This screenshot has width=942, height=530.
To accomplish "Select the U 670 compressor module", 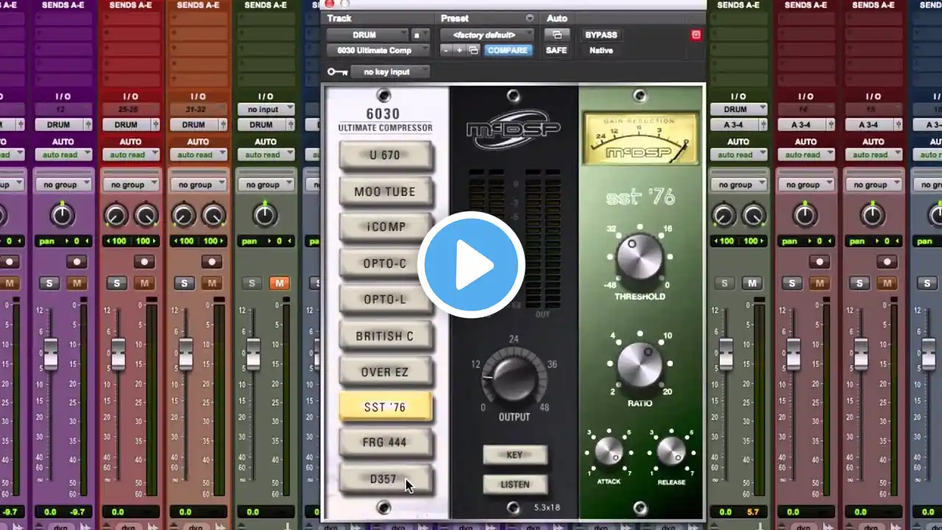I will pos(385,155).
